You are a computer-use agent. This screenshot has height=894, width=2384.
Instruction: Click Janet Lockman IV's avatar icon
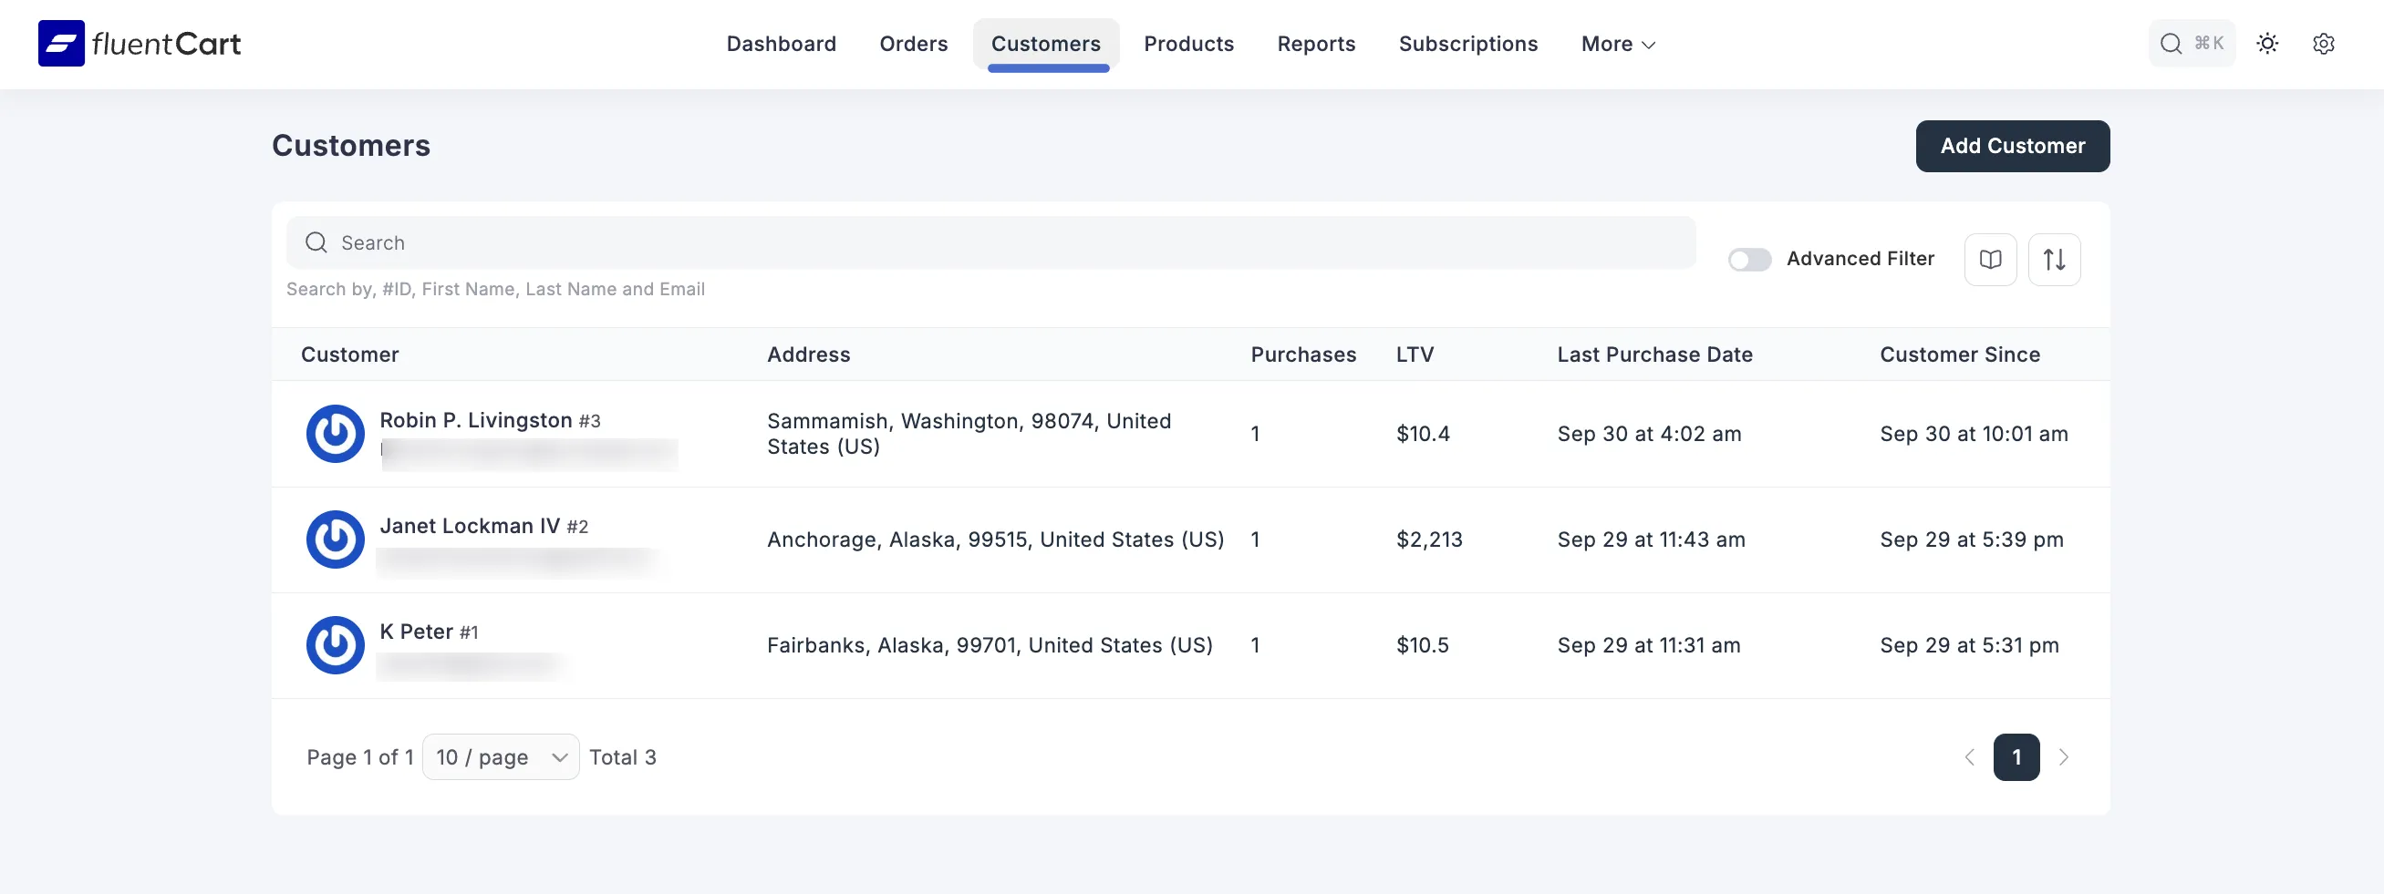tap(335, 539)
